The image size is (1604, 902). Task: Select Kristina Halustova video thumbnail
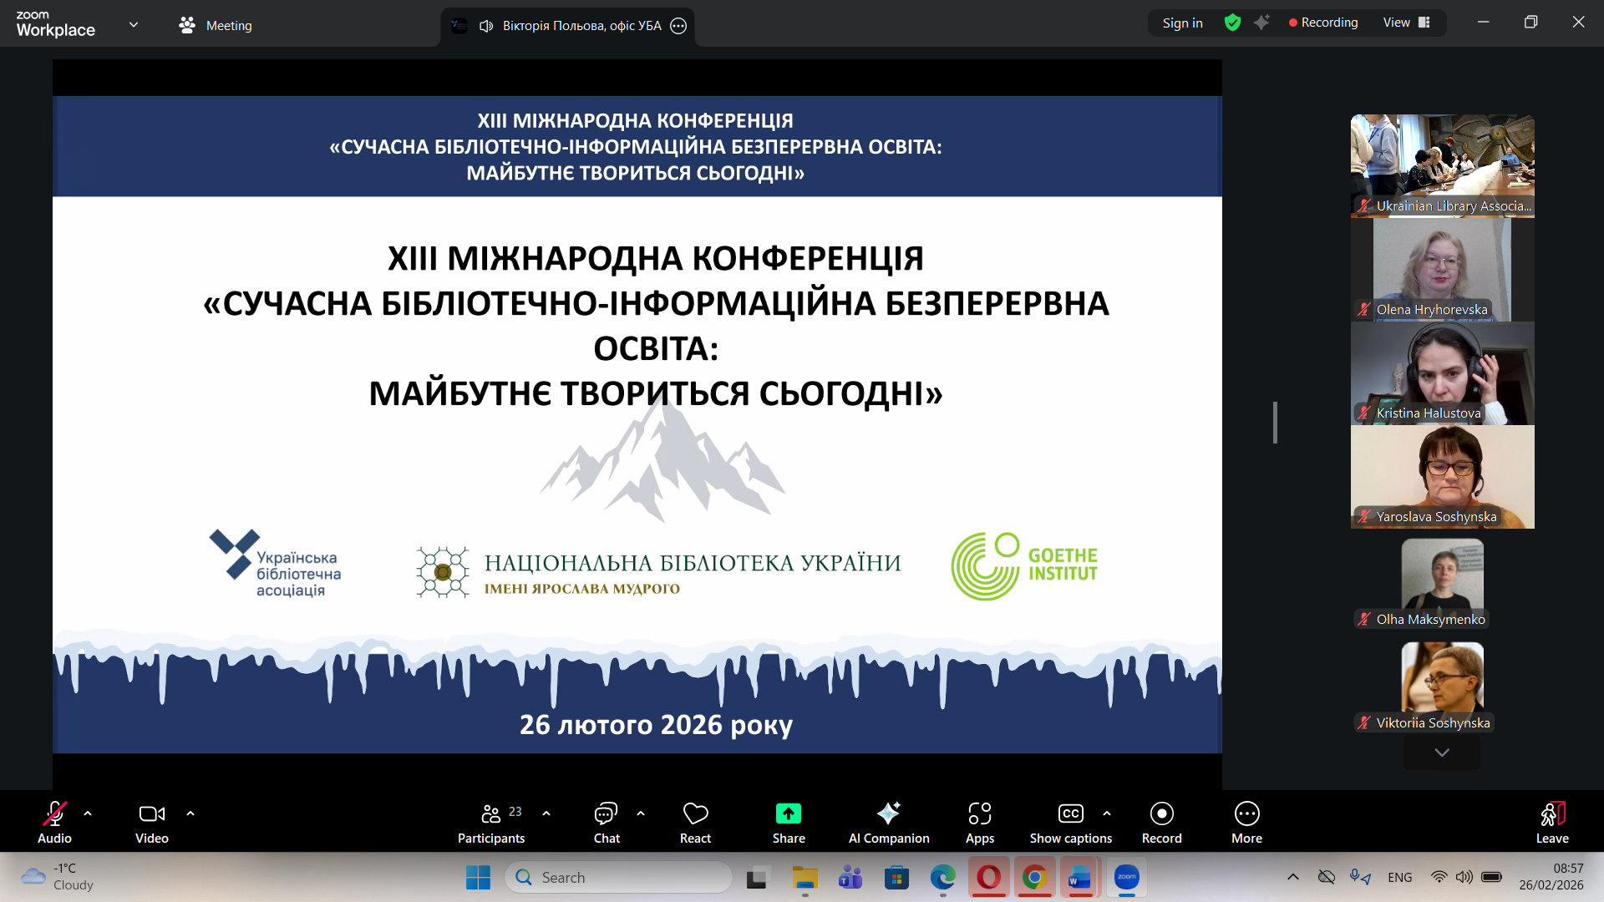pos(1442,373)
